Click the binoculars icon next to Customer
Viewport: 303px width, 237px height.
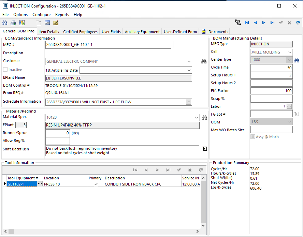[204, 61]
